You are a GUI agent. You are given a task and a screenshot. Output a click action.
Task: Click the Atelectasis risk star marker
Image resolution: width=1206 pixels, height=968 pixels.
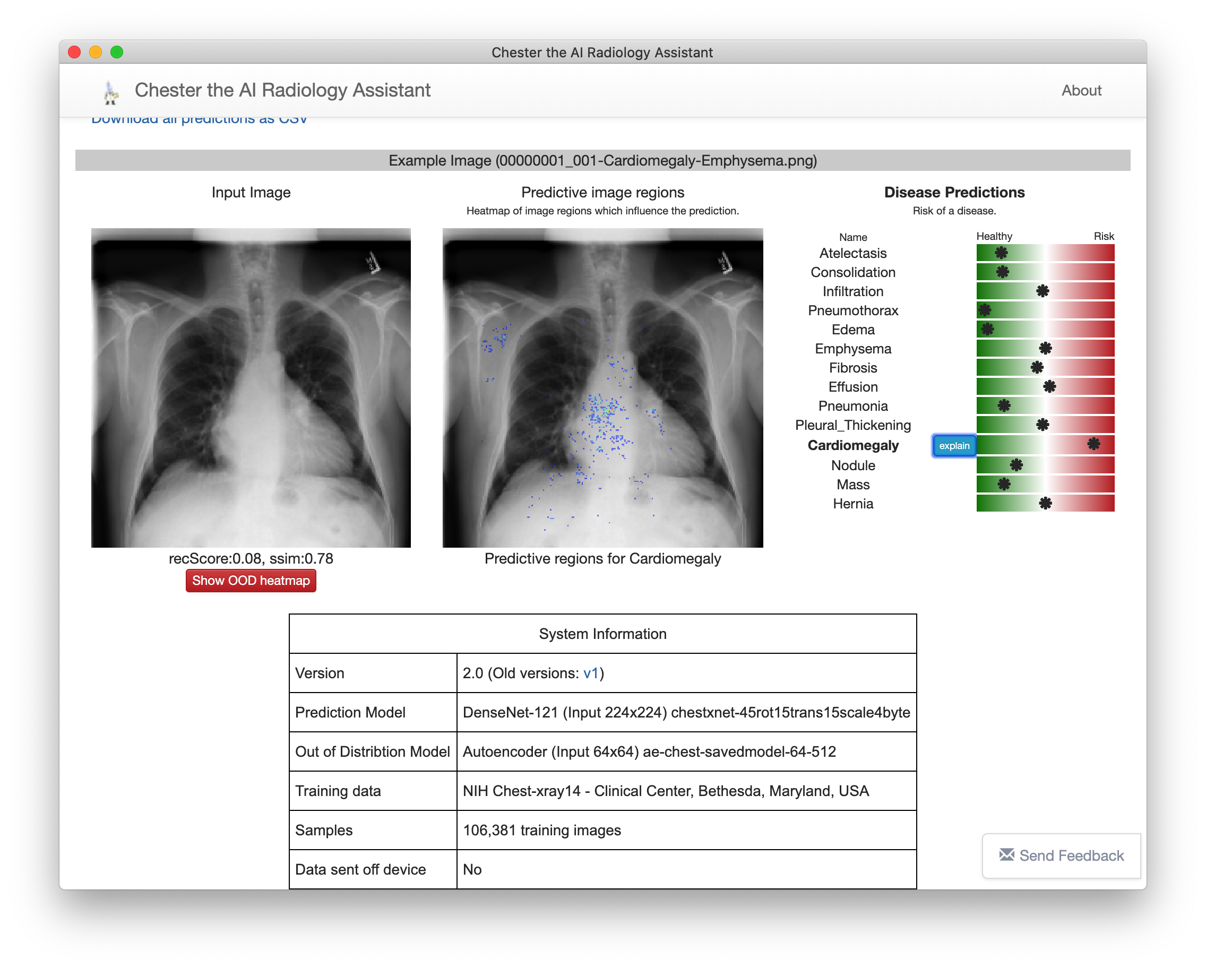[x=1001, y=253]
